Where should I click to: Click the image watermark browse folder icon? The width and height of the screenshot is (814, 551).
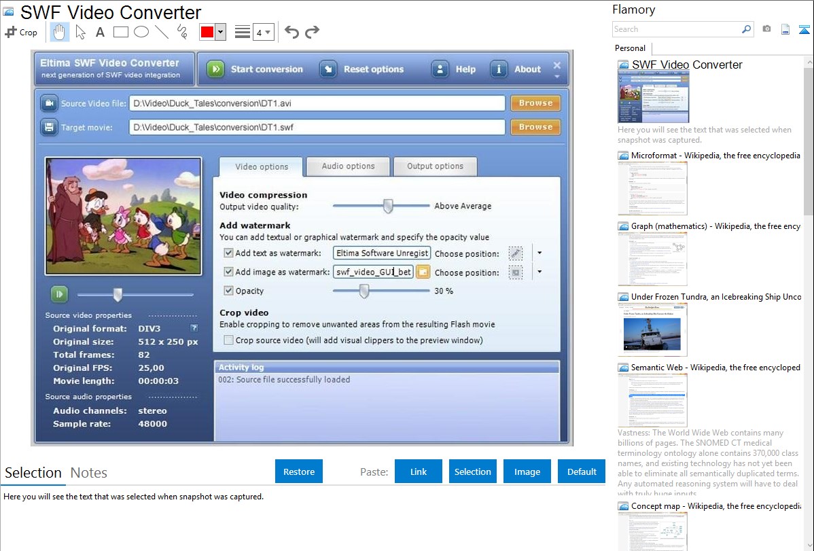pyautogui.click(x=423, y=272)
